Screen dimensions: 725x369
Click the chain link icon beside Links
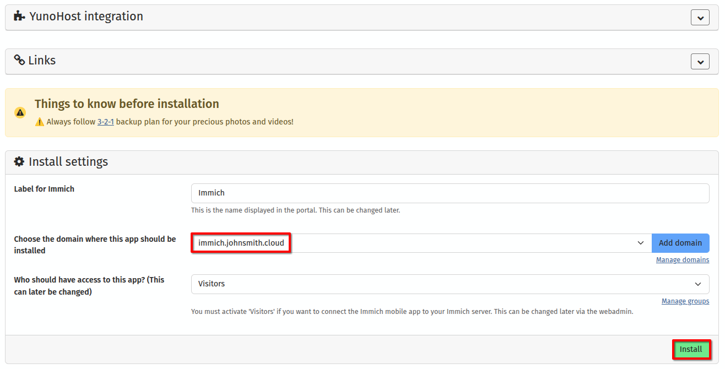tap(19, 60)
